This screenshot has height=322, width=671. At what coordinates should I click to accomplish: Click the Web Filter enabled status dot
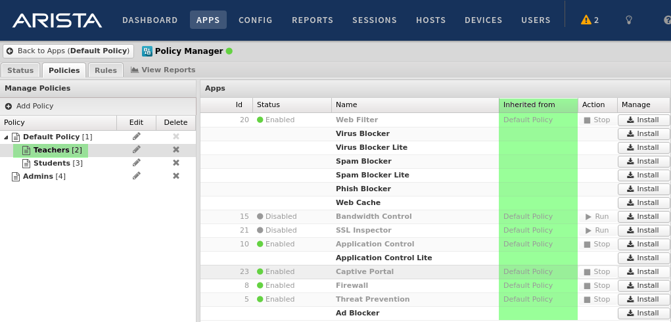click(260, 120)
